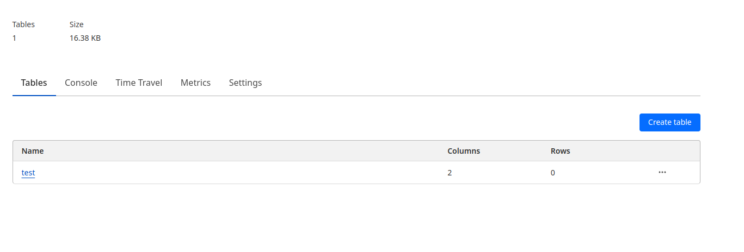This screenshot has width=744, height=252.
Task: Click the 16.38 KB size value
Action: point(85,38)
